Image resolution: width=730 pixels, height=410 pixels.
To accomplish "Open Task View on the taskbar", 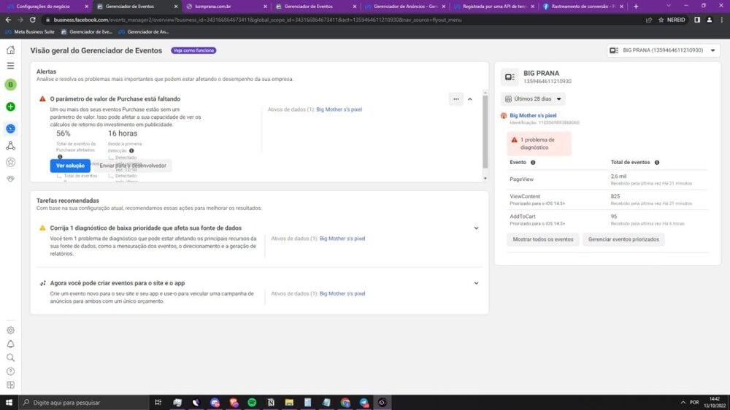I will pyautogui.click(x=158, y=402).
